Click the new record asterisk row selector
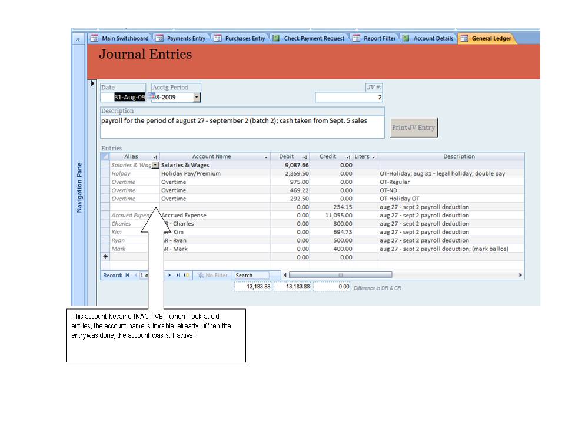The width and height of the screenshot is (565, 423). (x=105, y=257)
